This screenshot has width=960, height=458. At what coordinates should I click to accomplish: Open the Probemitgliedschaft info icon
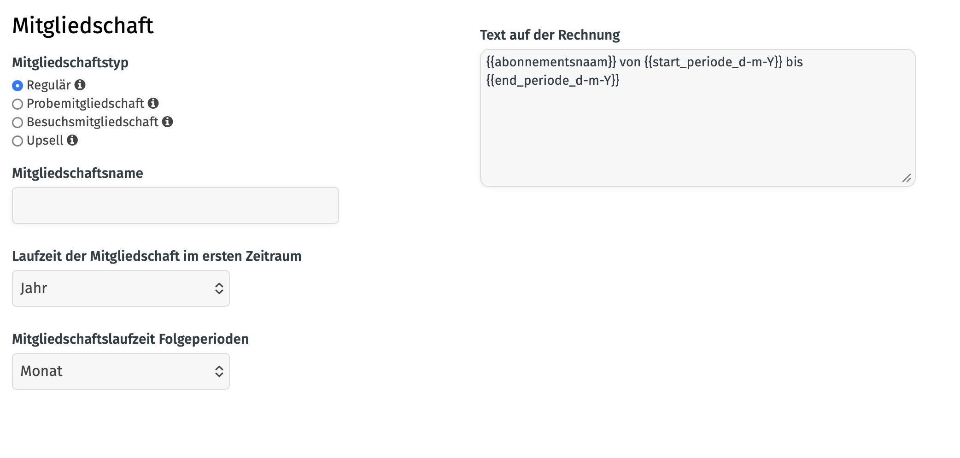tap(153, 103)
